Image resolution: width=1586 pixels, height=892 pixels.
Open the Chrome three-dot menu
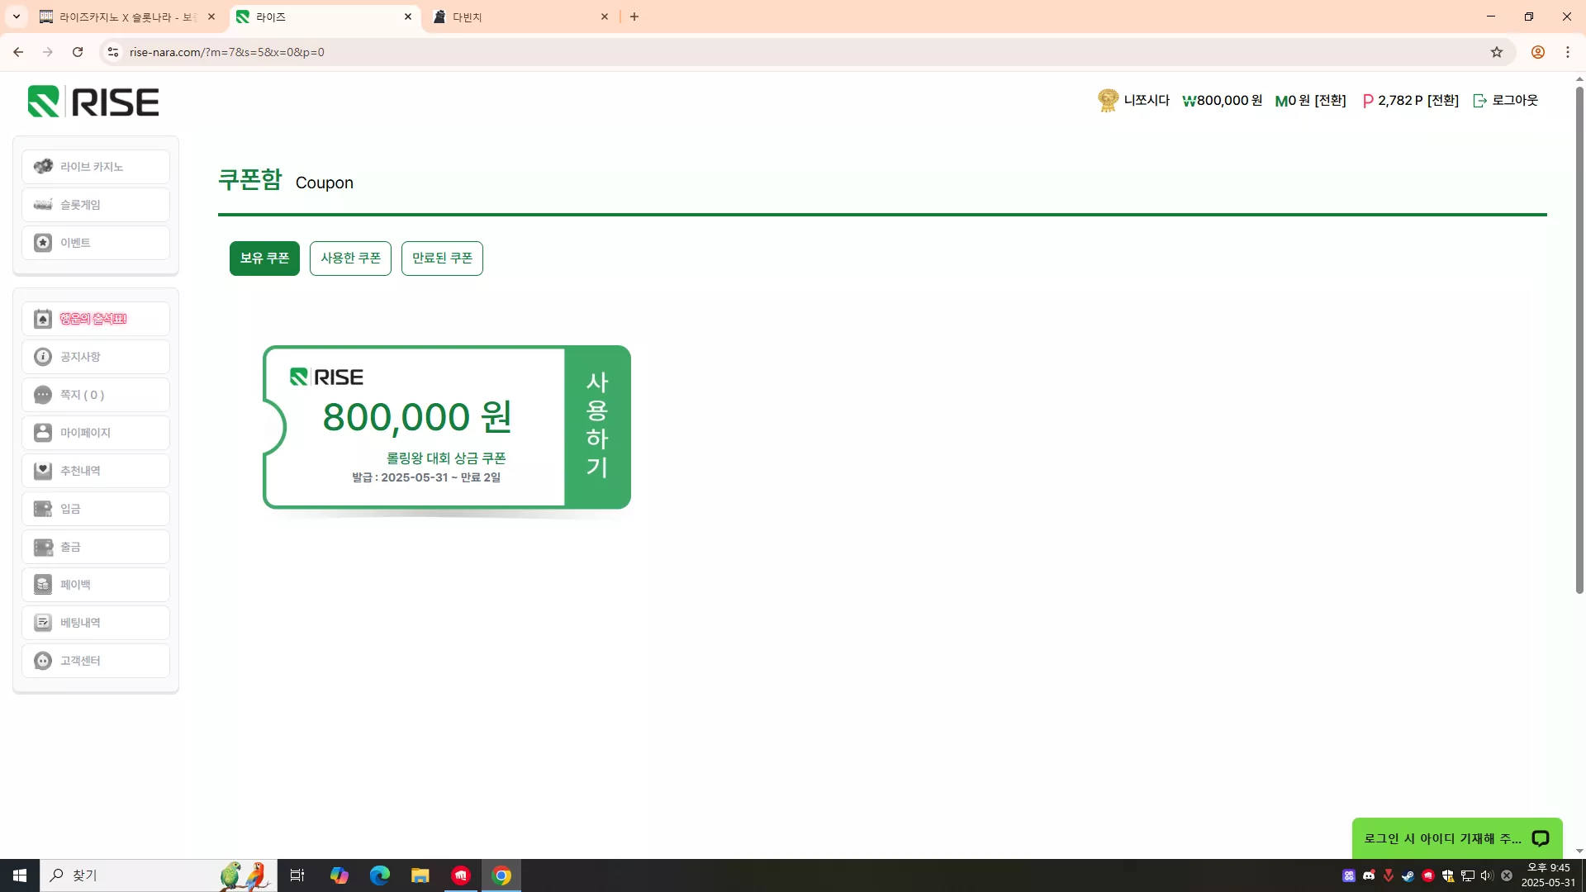(1568, 52)
